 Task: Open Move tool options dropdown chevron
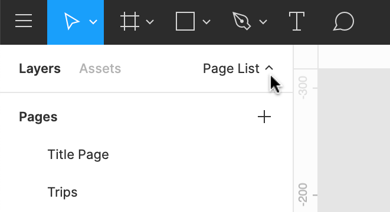pyautogui.click(x=93, y=22)
